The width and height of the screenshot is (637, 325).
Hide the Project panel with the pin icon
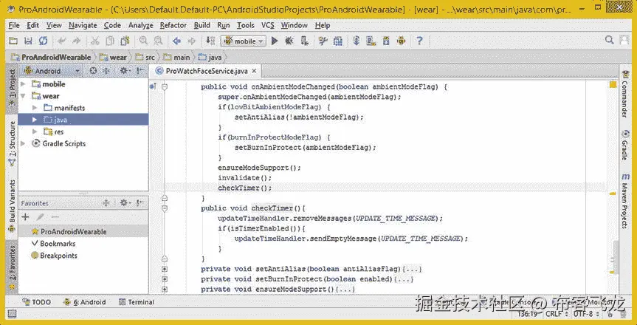[x=140, y=71]
